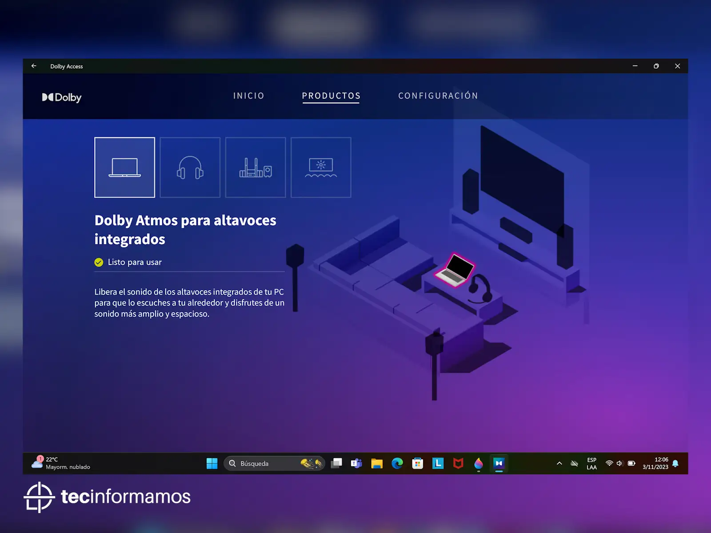
Task: Click the 'Listo para usar' status text
Action: 135,262
